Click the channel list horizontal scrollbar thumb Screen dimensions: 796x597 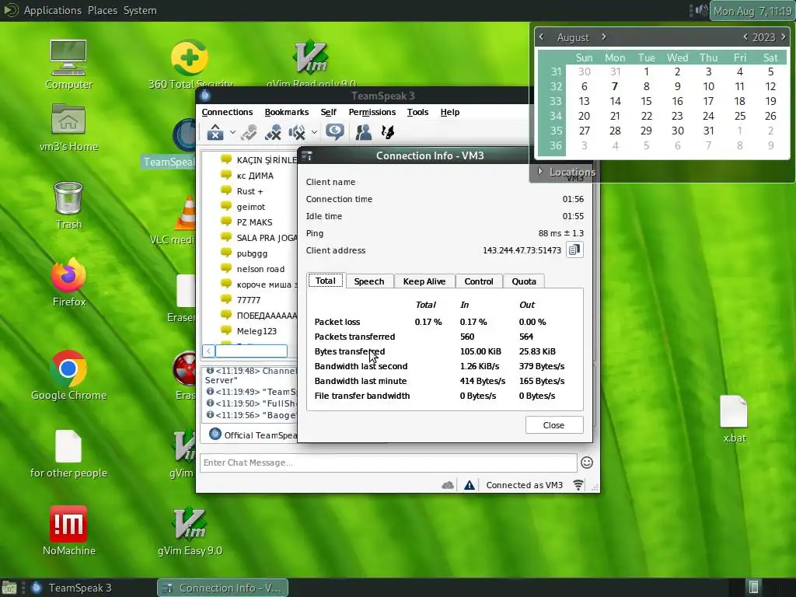(x=251, y=351)
